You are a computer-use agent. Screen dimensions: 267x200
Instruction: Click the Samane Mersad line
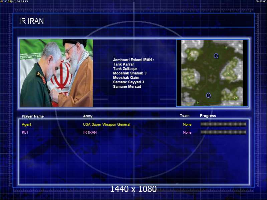tap(127, 86)
